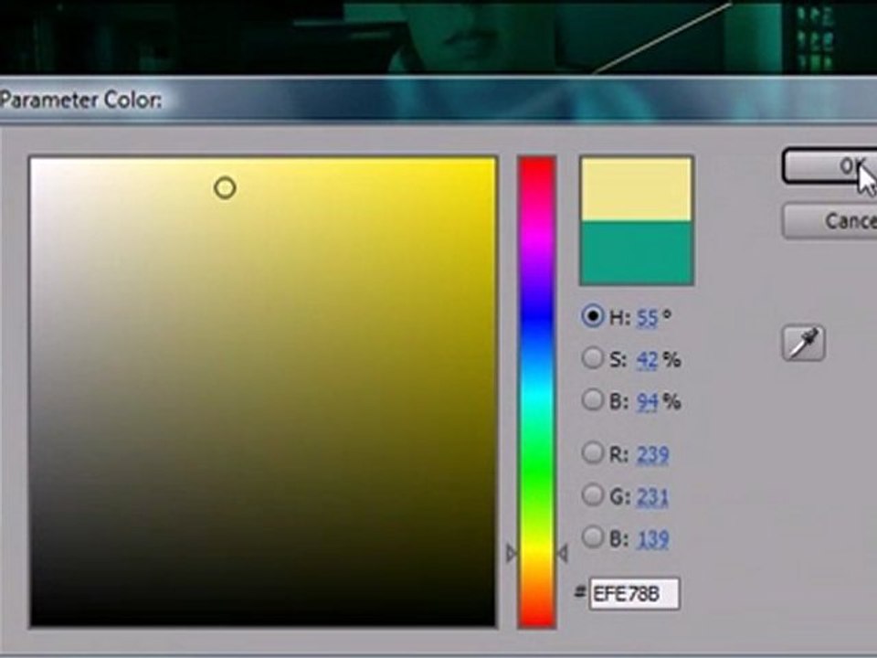This screenshot has height=658, width=877.
Task: Click the right hue slider arrow marker
Action: (563, 554)
